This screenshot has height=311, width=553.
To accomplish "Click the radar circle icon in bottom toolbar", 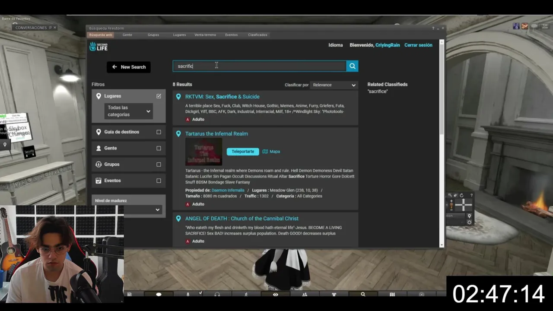I will (422, 295).
